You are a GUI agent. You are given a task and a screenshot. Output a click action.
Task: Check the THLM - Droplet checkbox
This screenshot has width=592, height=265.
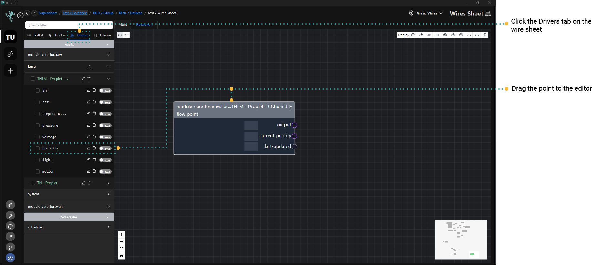pyautogui.click(x=33, y=79)
